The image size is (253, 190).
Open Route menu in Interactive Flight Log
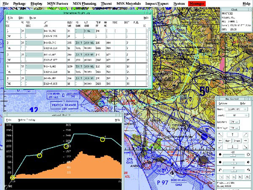coord(32,18)
